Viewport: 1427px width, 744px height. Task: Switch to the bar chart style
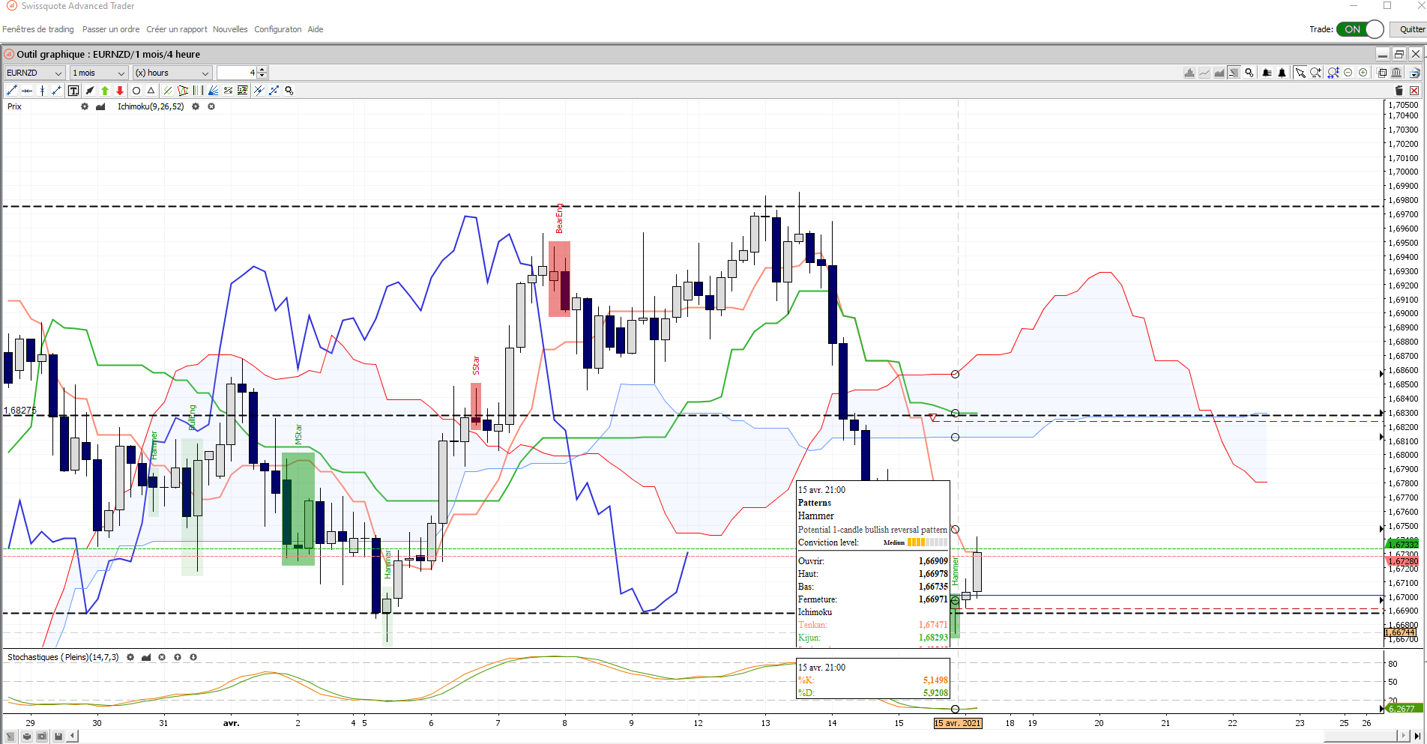(x=1189, y=73)
